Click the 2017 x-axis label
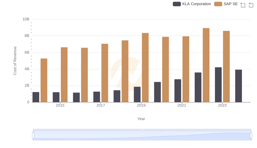The height and width of the screenshot is (148, 257). coord(101,105)
